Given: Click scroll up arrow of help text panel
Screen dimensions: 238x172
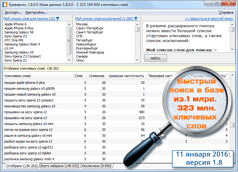Looking at the screenshot, I should 232,24.
